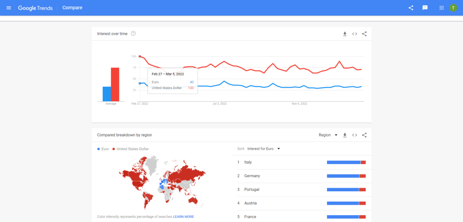Embed the Interest over time chart
The image size is (463, 222).
pos(354,34)
